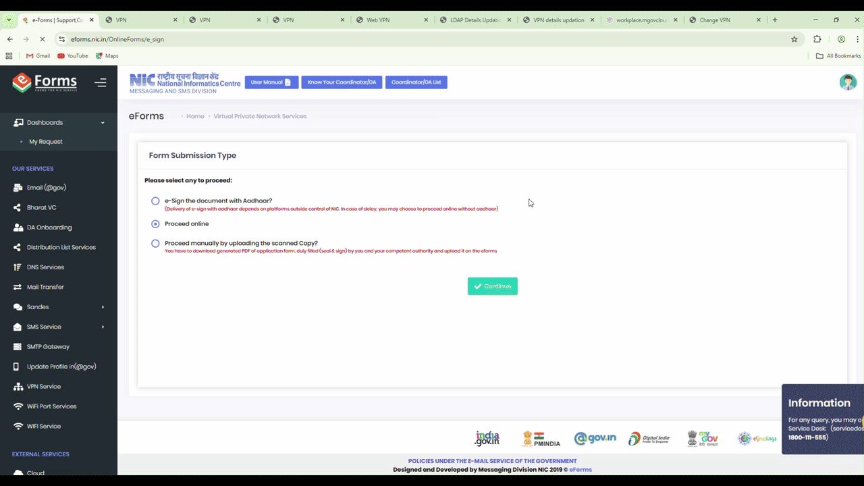This screenshot has width=864, height=486.
Task: Select the Mail Transfer service icon
Action: pyautogui.click(x=17, y=287)
